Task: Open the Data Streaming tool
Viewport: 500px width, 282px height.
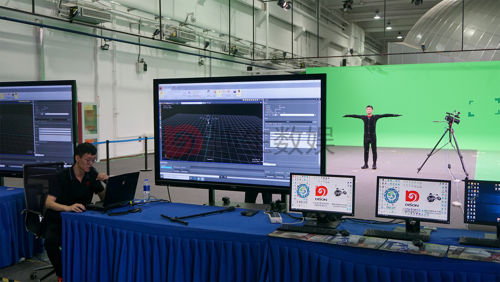Action: 189,94
